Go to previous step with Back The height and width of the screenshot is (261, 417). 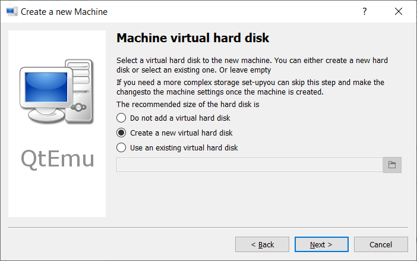(x=262, y=244)
